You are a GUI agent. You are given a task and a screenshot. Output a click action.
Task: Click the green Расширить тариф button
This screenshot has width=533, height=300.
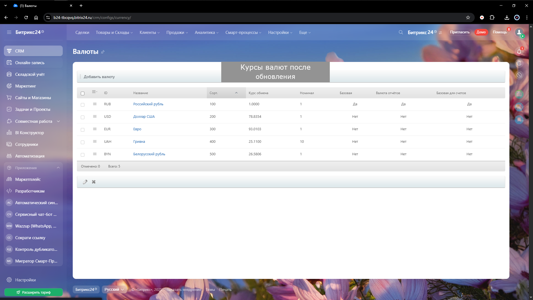(33, 292)
